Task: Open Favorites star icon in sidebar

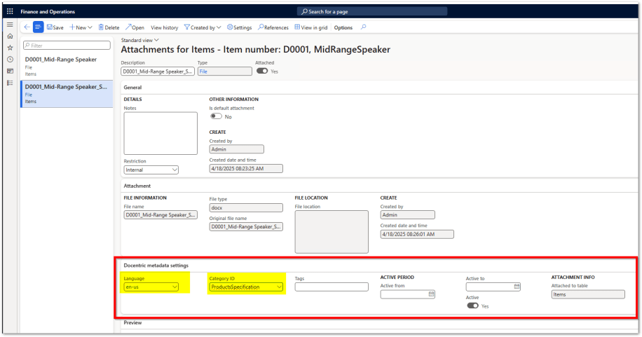Action: pos(10,48)
